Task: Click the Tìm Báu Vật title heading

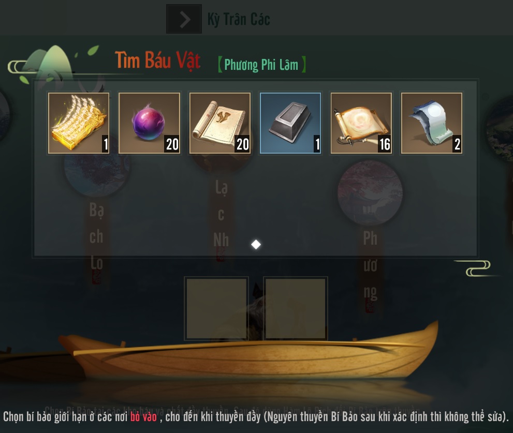Action: pyautogui.click(x=158, y=61)
